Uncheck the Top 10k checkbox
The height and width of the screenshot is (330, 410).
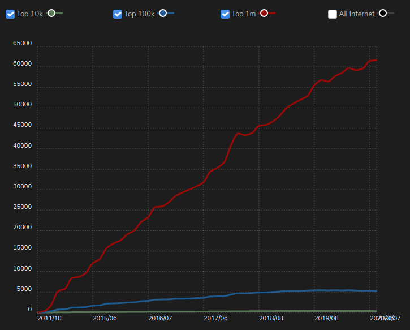10,14
